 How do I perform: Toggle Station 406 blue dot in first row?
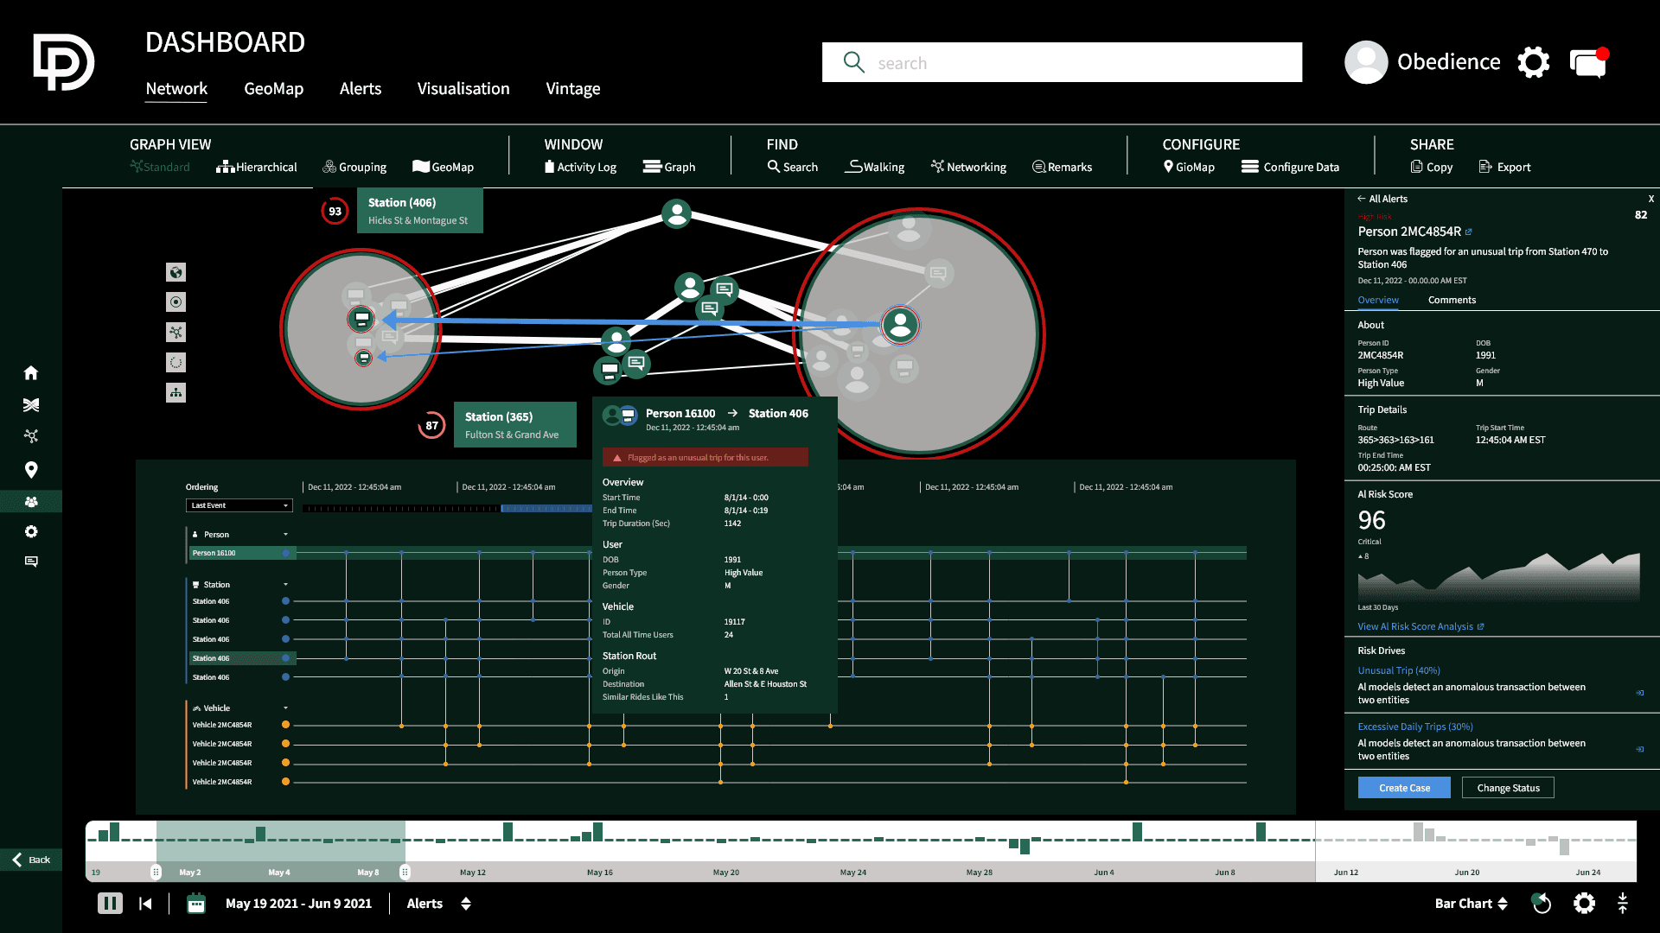pyautogui.click(x=285, y=601)
